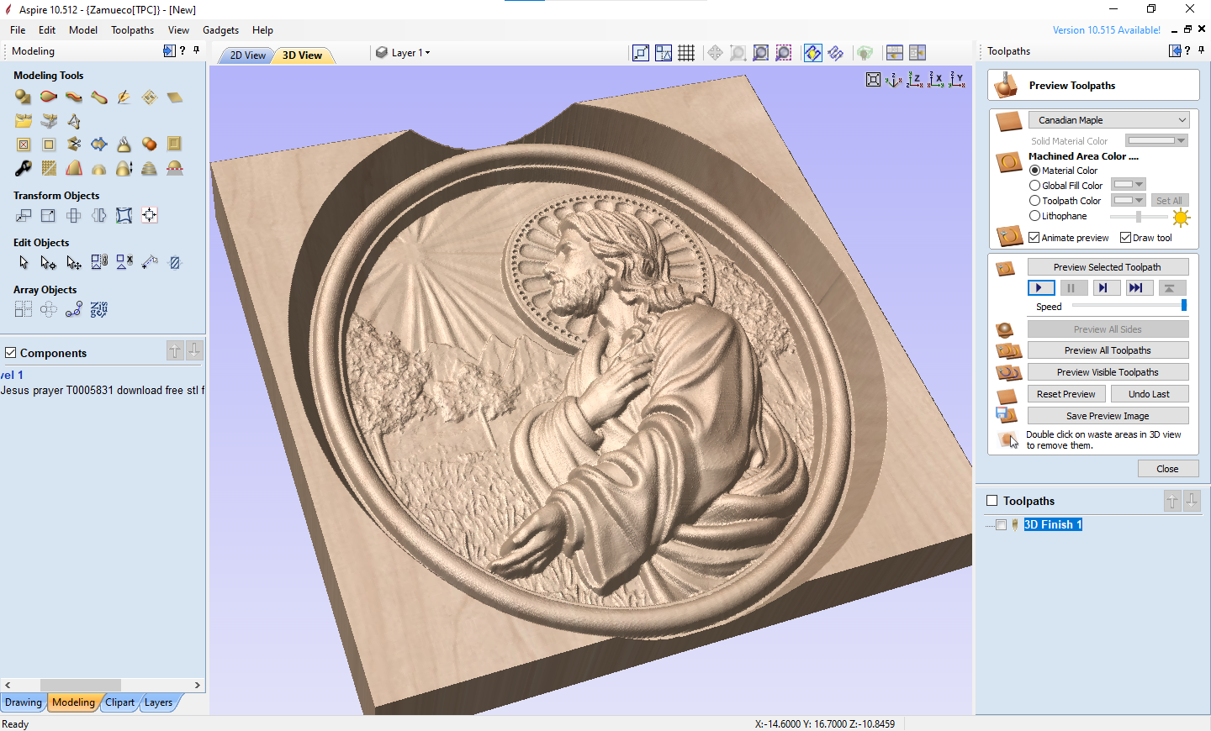Click the Selection arrow tool under Edit Objects
Viewport: 1211px width, 731px height.
[24, 263]
